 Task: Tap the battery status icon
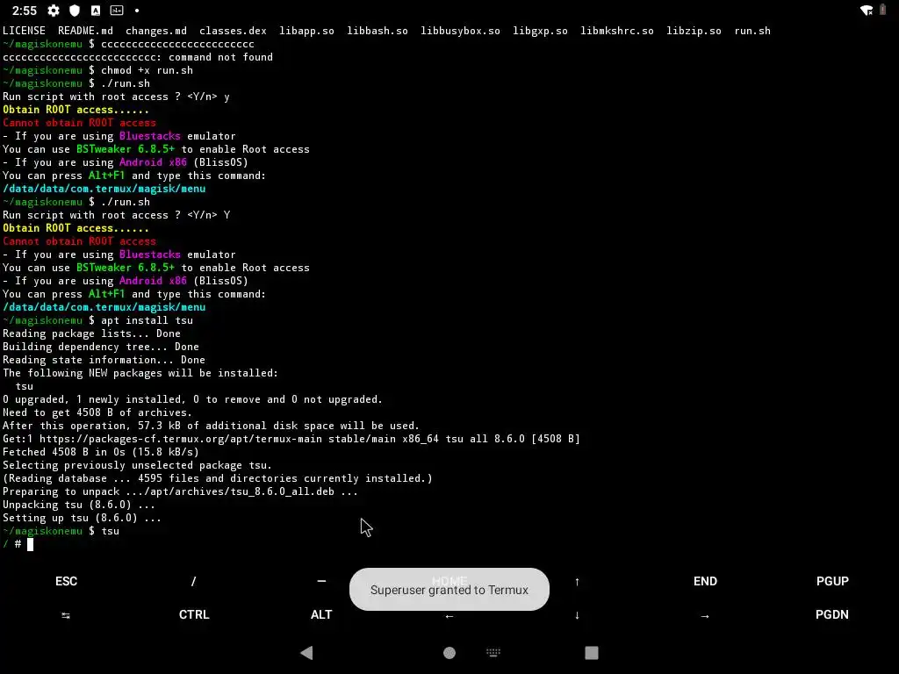tap(883, 11)
